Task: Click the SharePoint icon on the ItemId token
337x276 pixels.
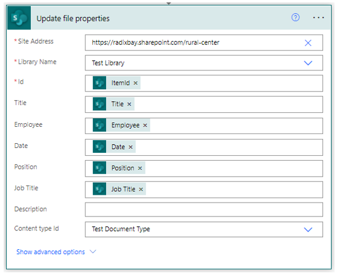Action: [x=99, y=83]
